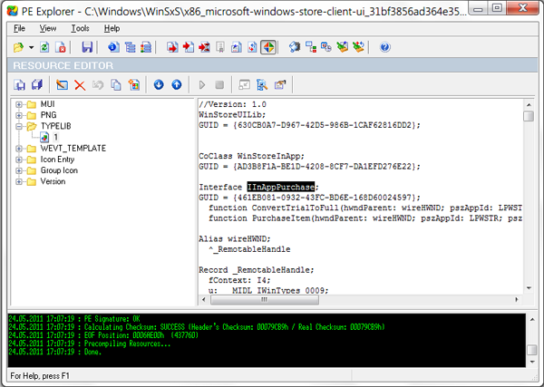Collapse the TYPELIB folder node
Image resolution: width=544 pixels, height=387 pixels.
[19, 126]
